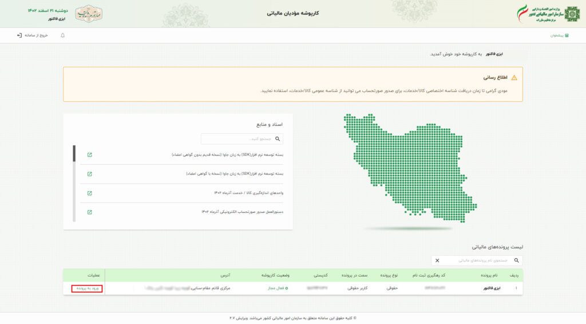Open the پیشخوان dashboard link
Viewport: 586px width, 324px height.
click(x=560, y=35)
